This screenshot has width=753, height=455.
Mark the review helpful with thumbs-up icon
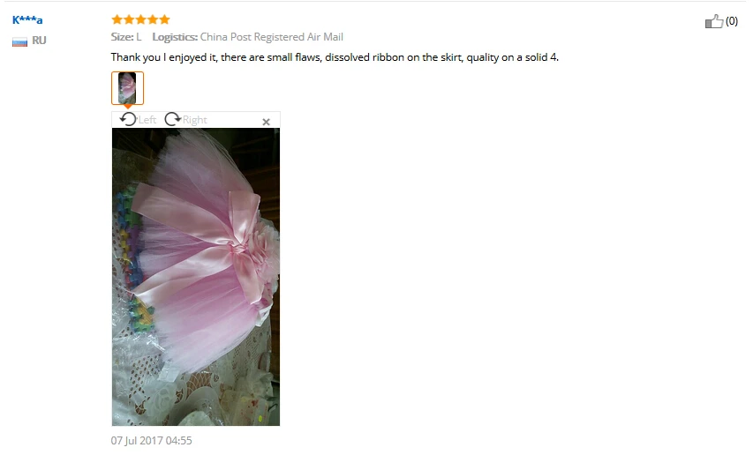[x=714, y=21]
